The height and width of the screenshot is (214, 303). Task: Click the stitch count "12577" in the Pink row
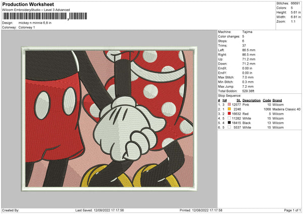pos(236,104)
